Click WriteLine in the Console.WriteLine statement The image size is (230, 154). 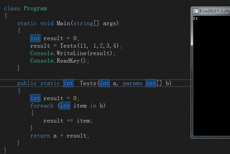point(70,53)
